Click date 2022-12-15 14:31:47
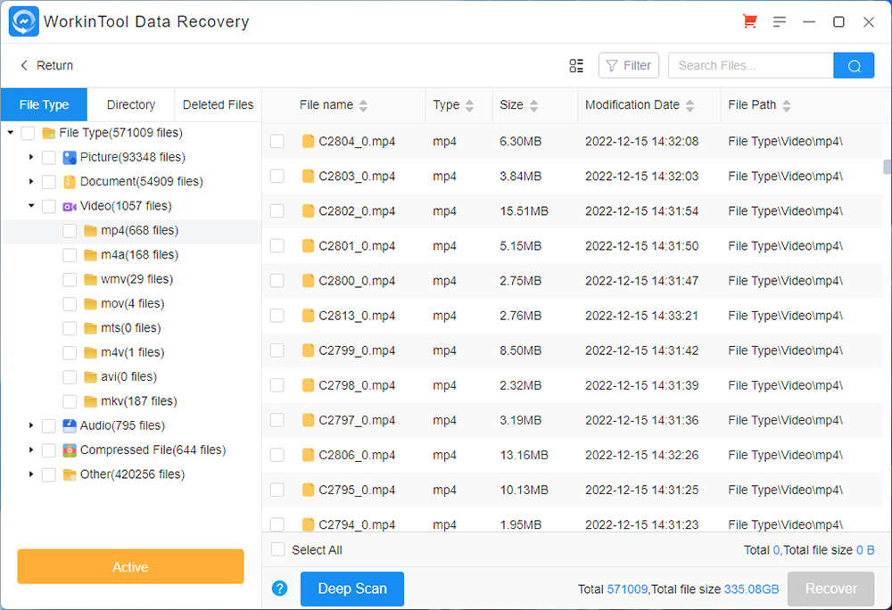892x610 pixels. 641,281
